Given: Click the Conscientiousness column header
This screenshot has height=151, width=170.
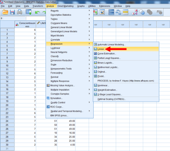Looking at the screenshot, I should [26, 25].
